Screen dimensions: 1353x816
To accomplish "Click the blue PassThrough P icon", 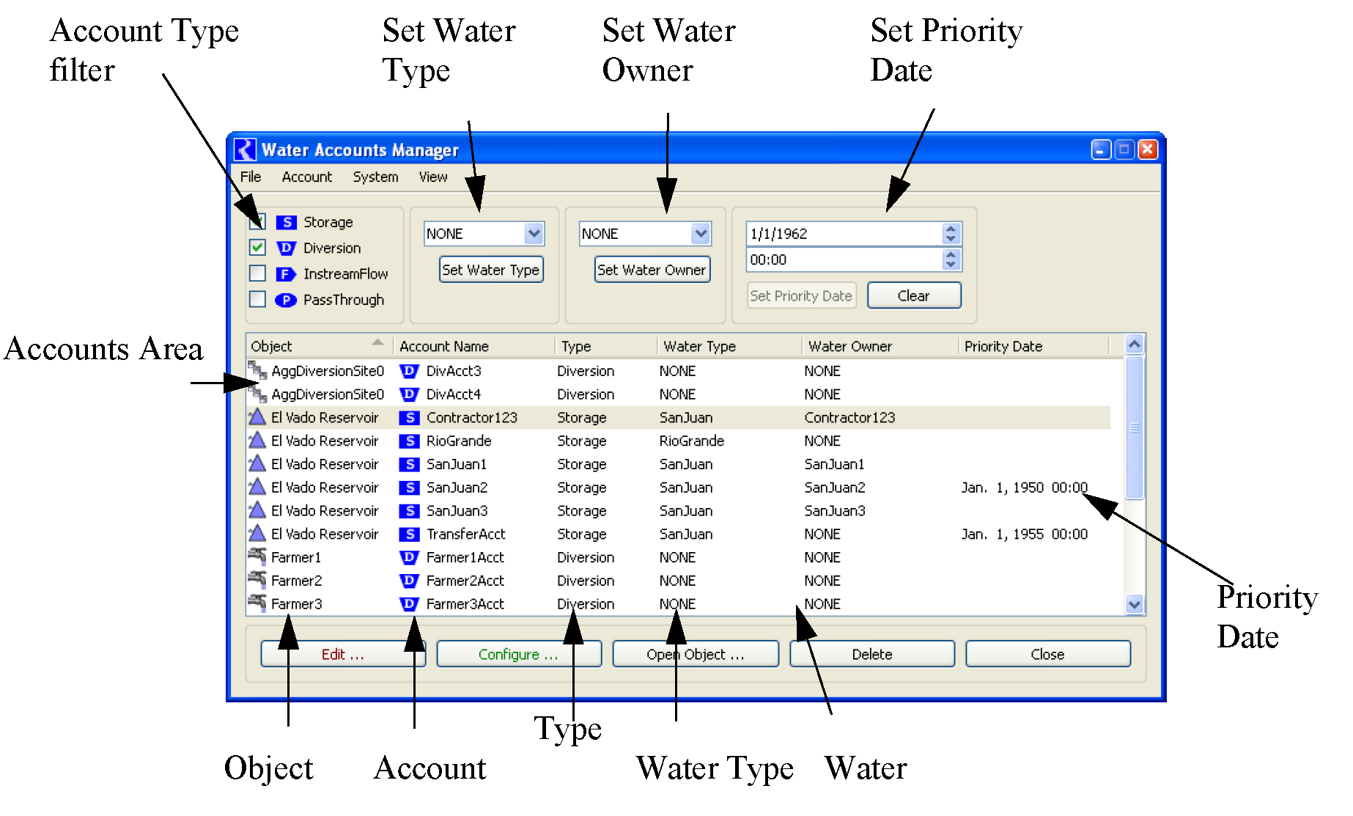I will (x=285, y=300).
